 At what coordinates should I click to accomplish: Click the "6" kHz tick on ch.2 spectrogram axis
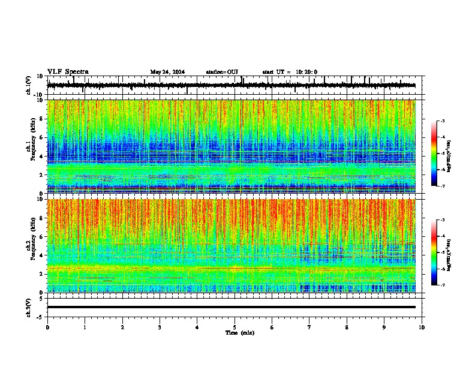(x=41, y=236)
